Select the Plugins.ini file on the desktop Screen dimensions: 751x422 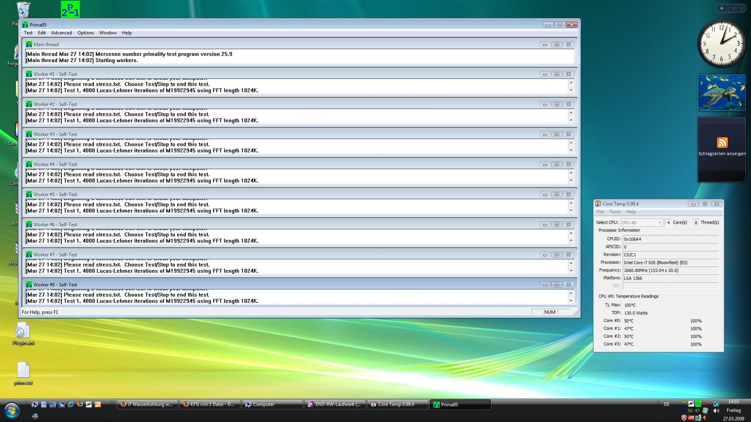(x=23, y=334)
